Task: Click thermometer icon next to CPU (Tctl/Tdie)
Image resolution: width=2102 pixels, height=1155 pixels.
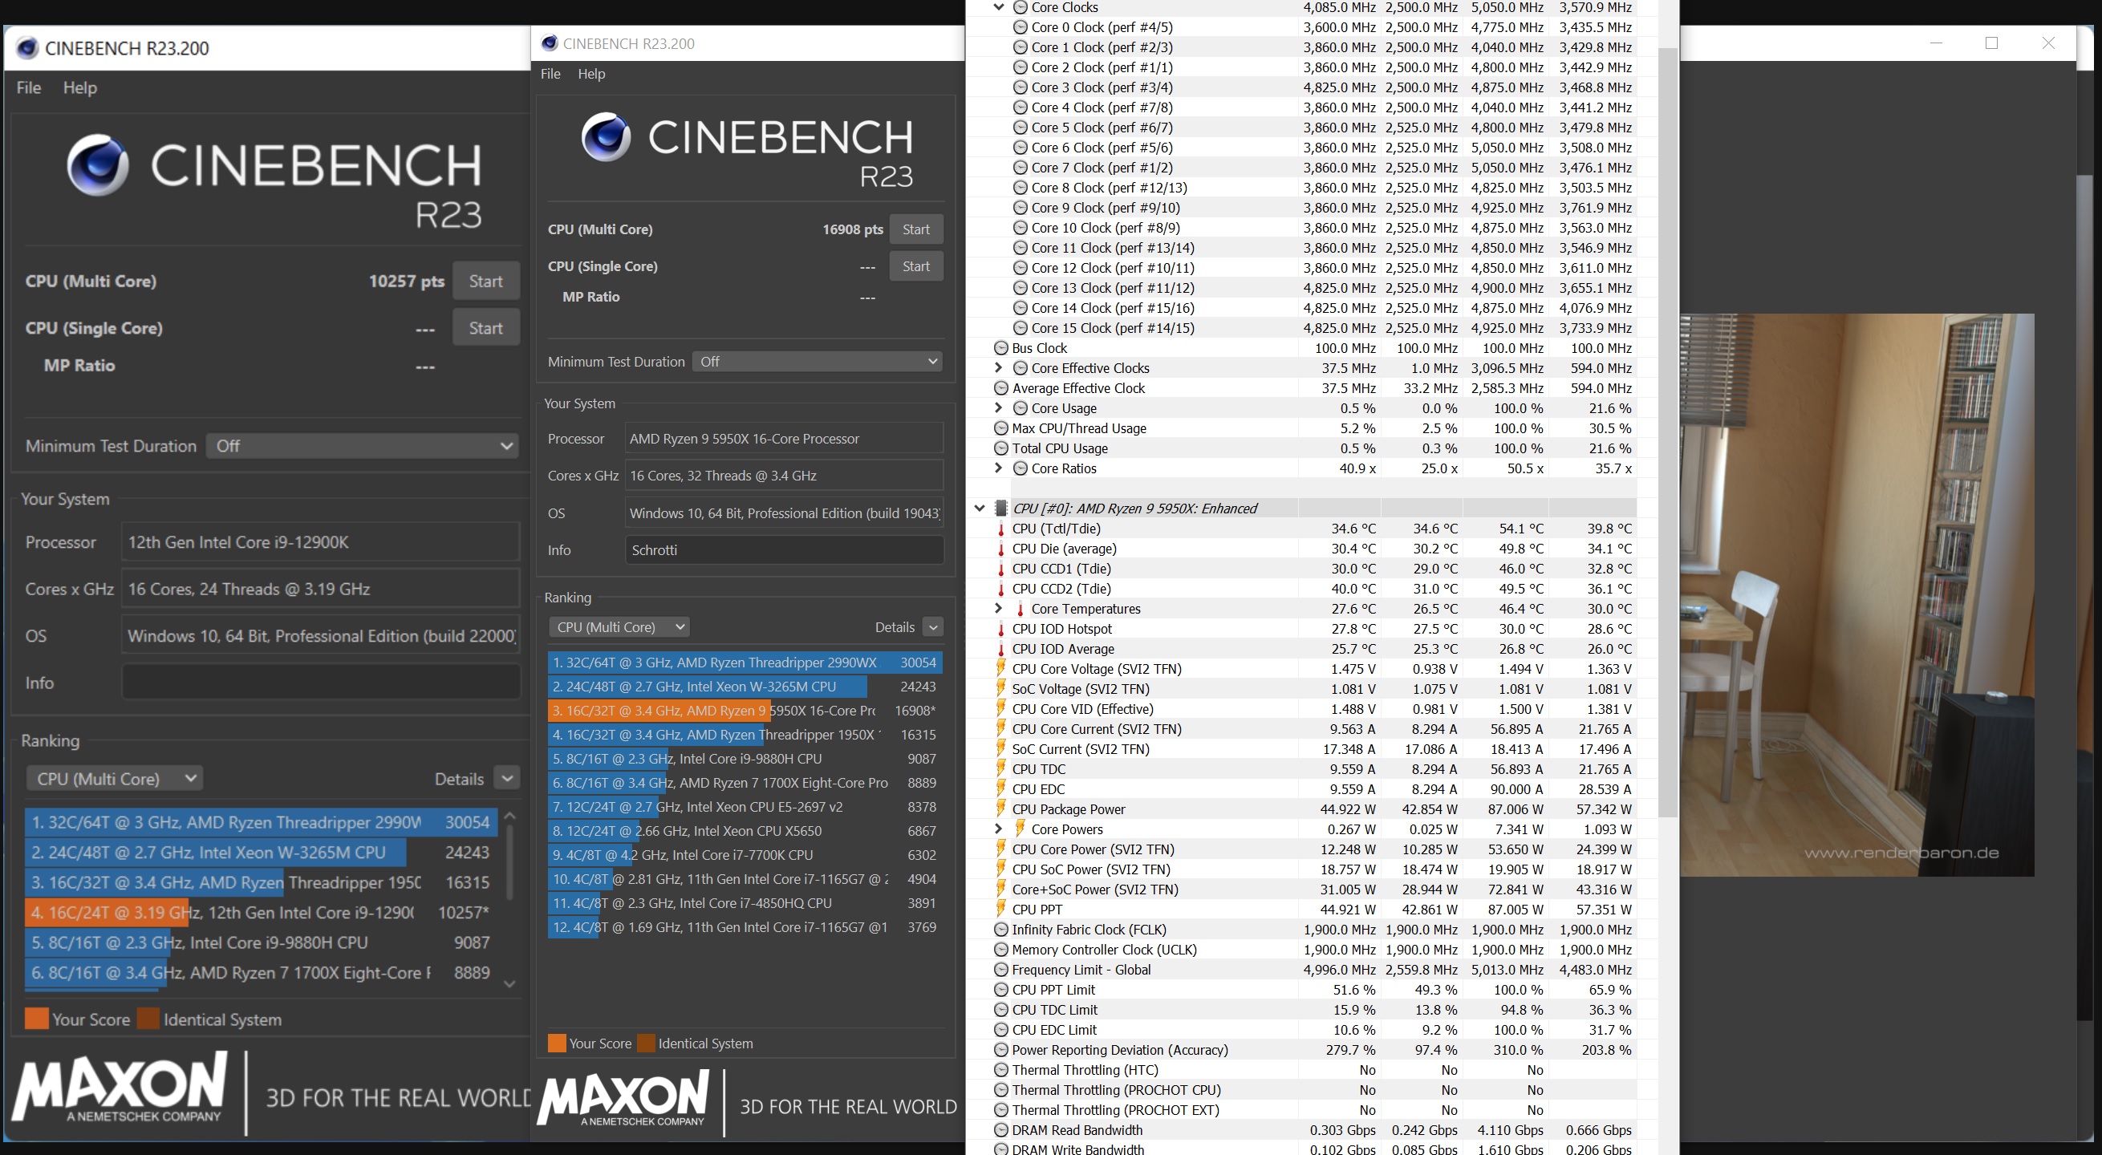Action: click(1001, 529)
